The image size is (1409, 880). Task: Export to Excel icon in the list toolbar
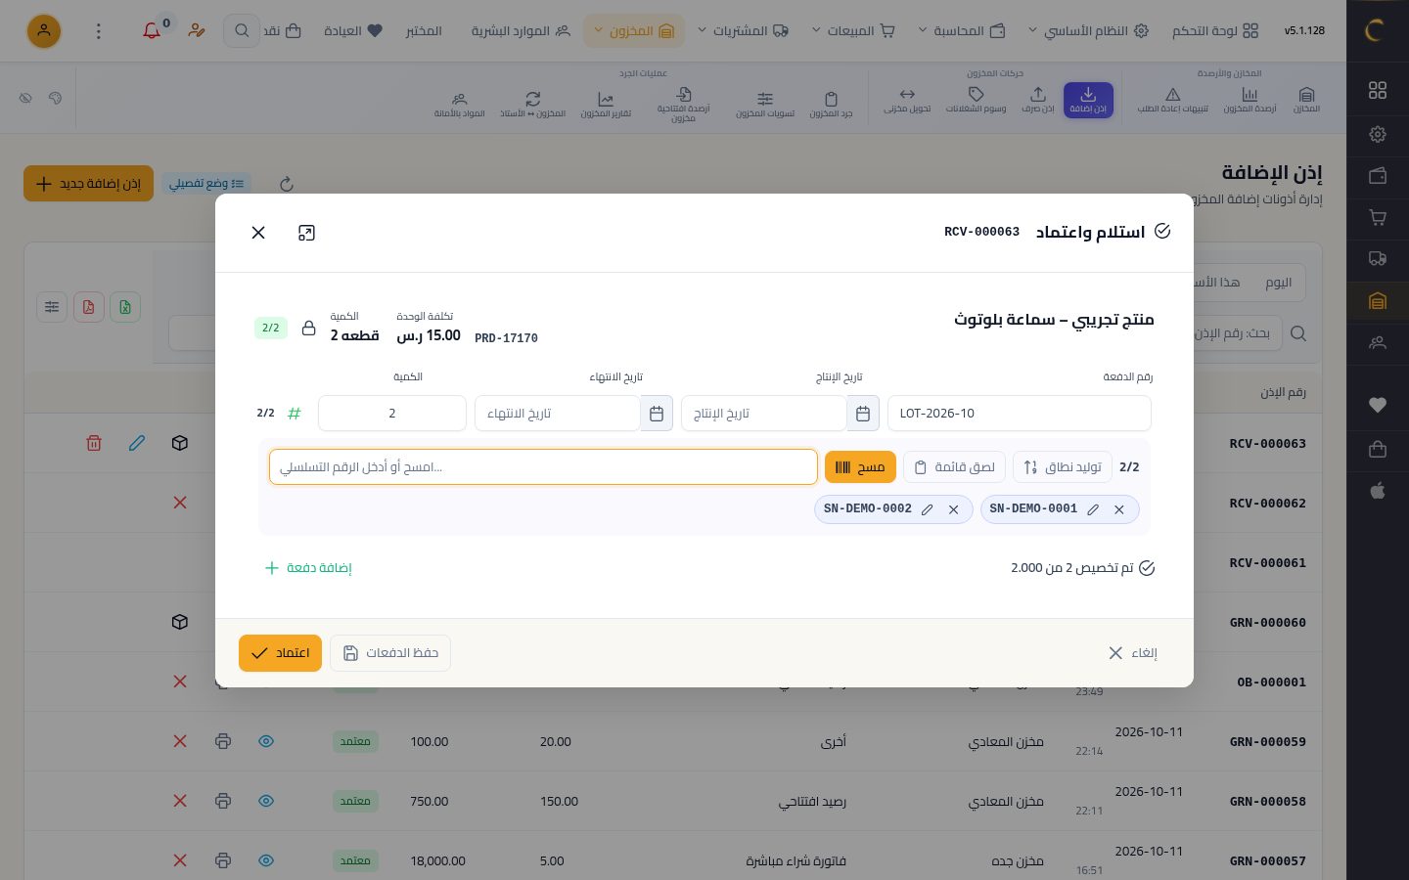(125, 307)
